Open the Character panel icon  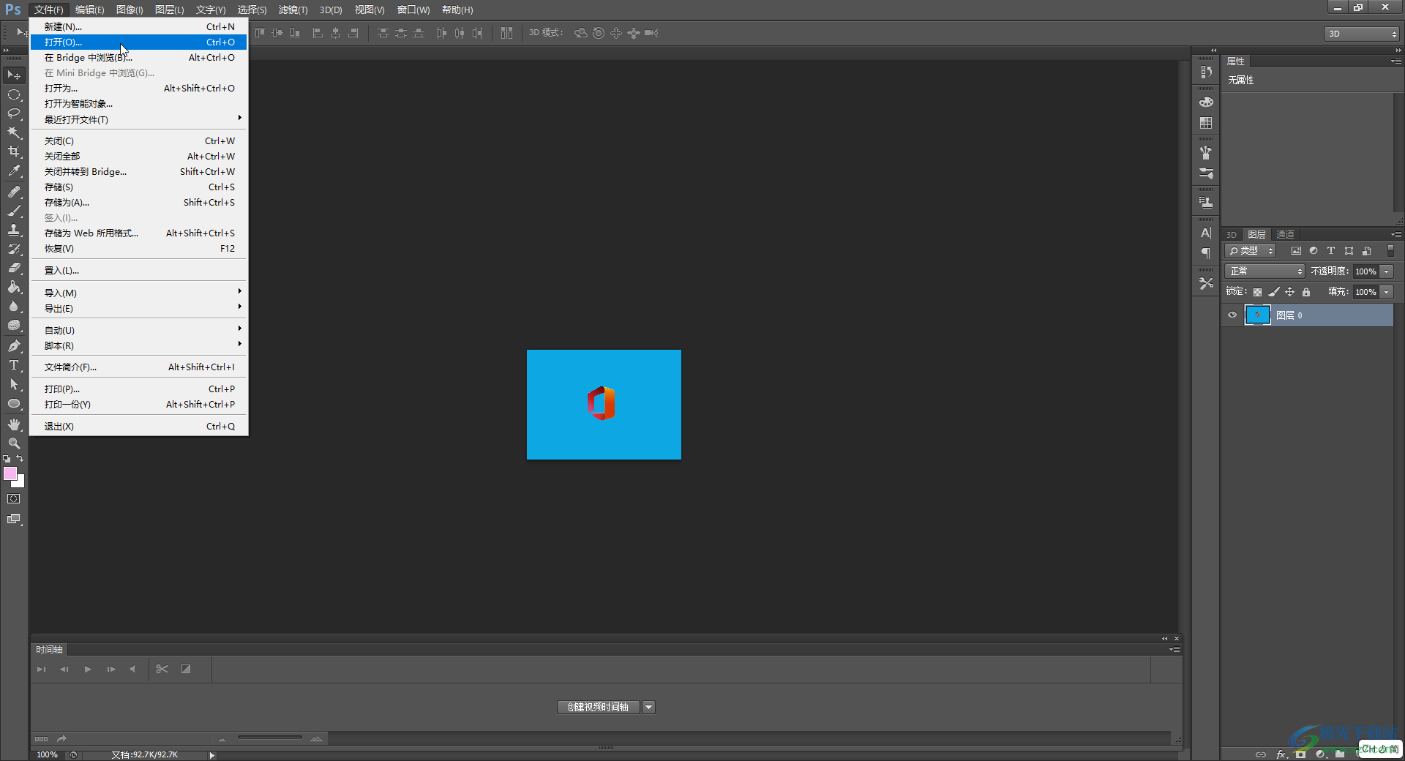(x=1206, y=233)
